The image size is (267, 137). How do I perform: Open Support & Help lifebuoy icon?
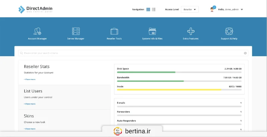[x=229, y=32]
